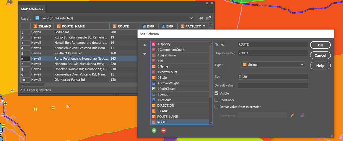This screenshot has width=343, height=141.
Task: Click the ROUTE_NAME column header
Action: pos(82,26)
